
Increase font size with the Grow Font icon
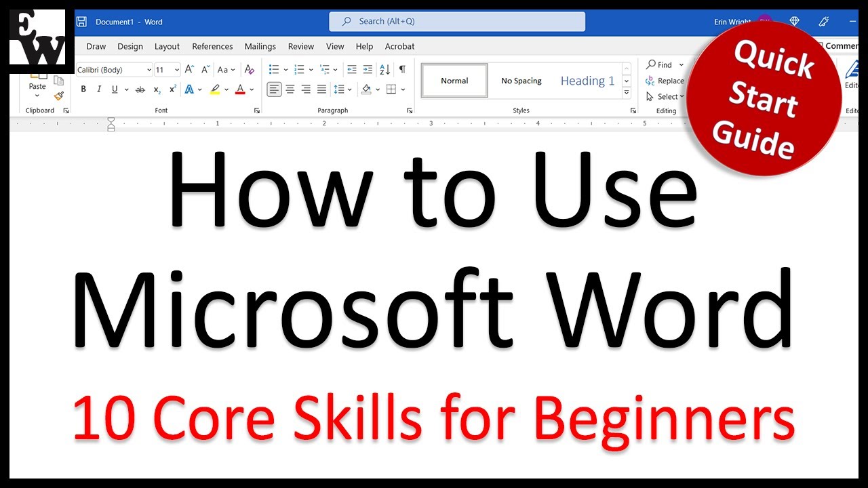[190, 69]
